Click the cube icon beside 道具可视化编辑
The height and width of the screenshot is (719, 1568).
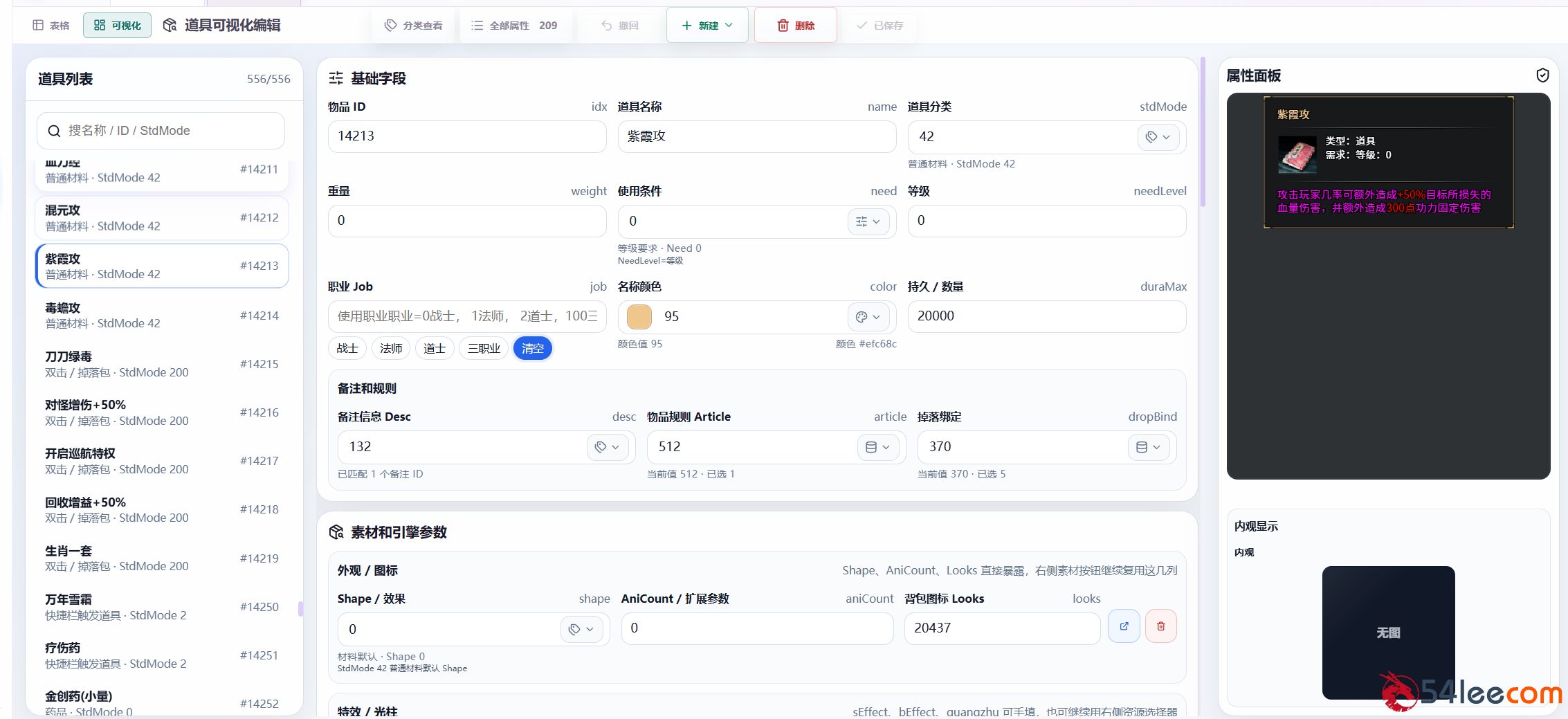tap(170, 26)
